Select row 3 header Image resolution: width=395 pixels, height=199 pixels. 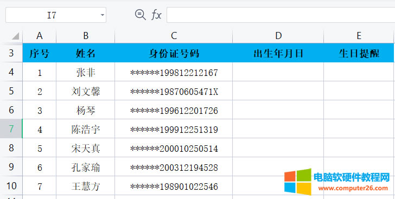11,53
